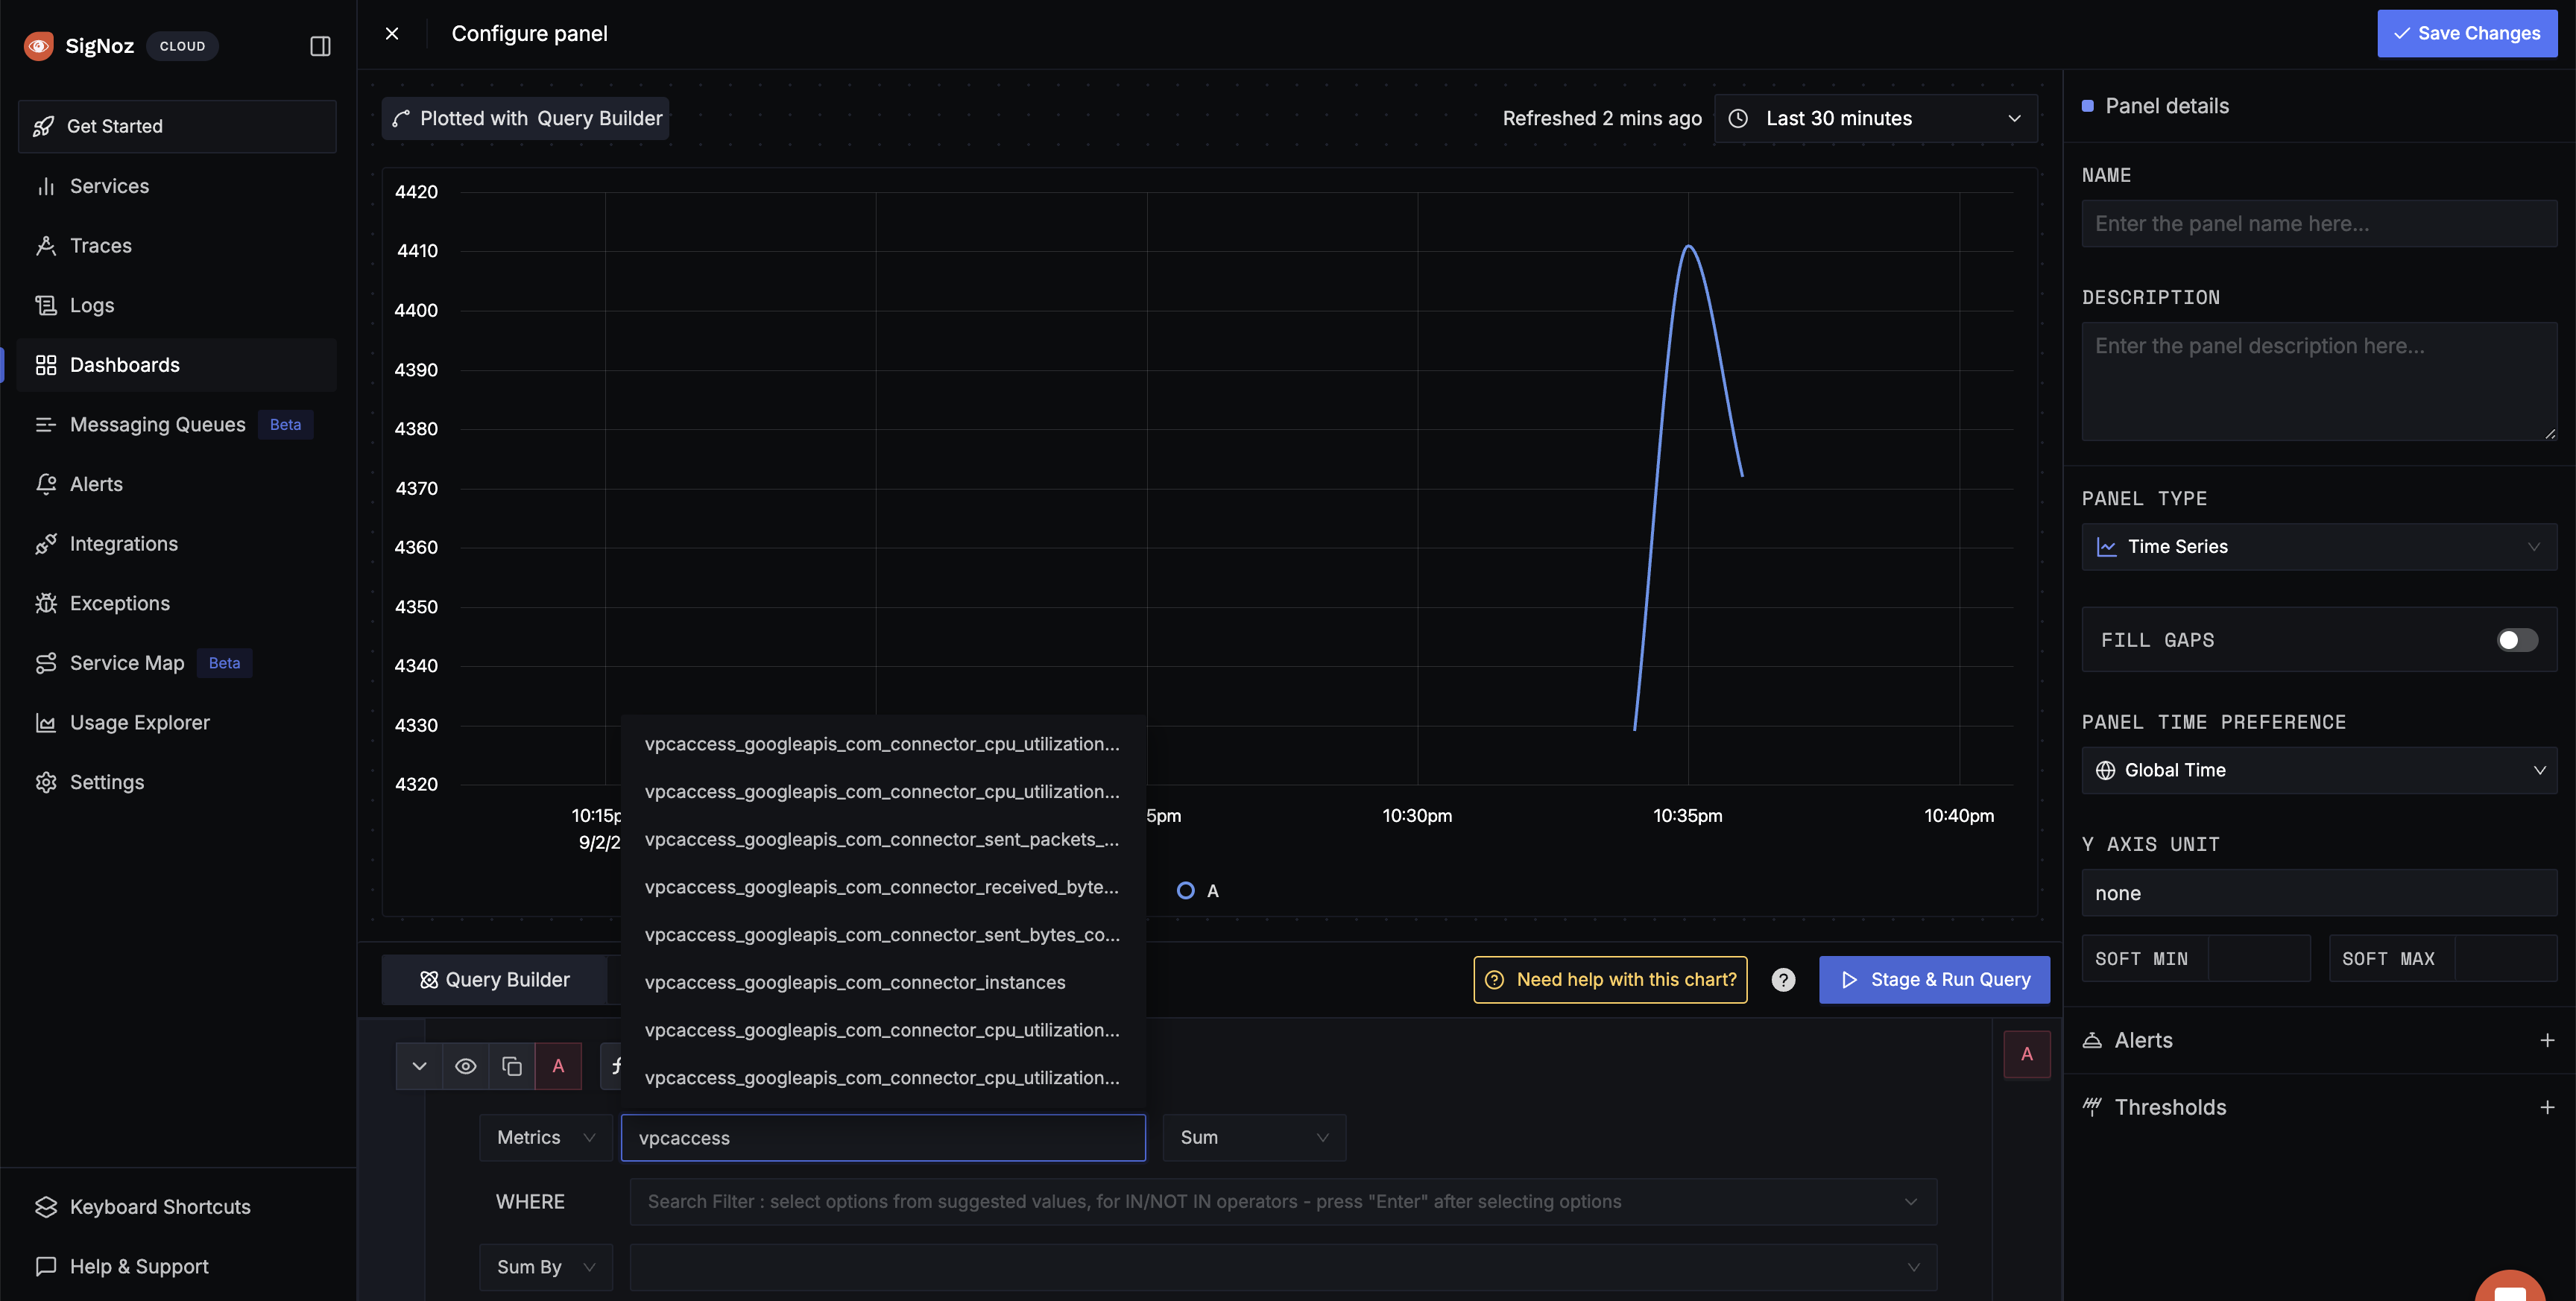Click the Settings gear icon
Viewport: 2576px width, 1301px height.
tap(46, 782)
